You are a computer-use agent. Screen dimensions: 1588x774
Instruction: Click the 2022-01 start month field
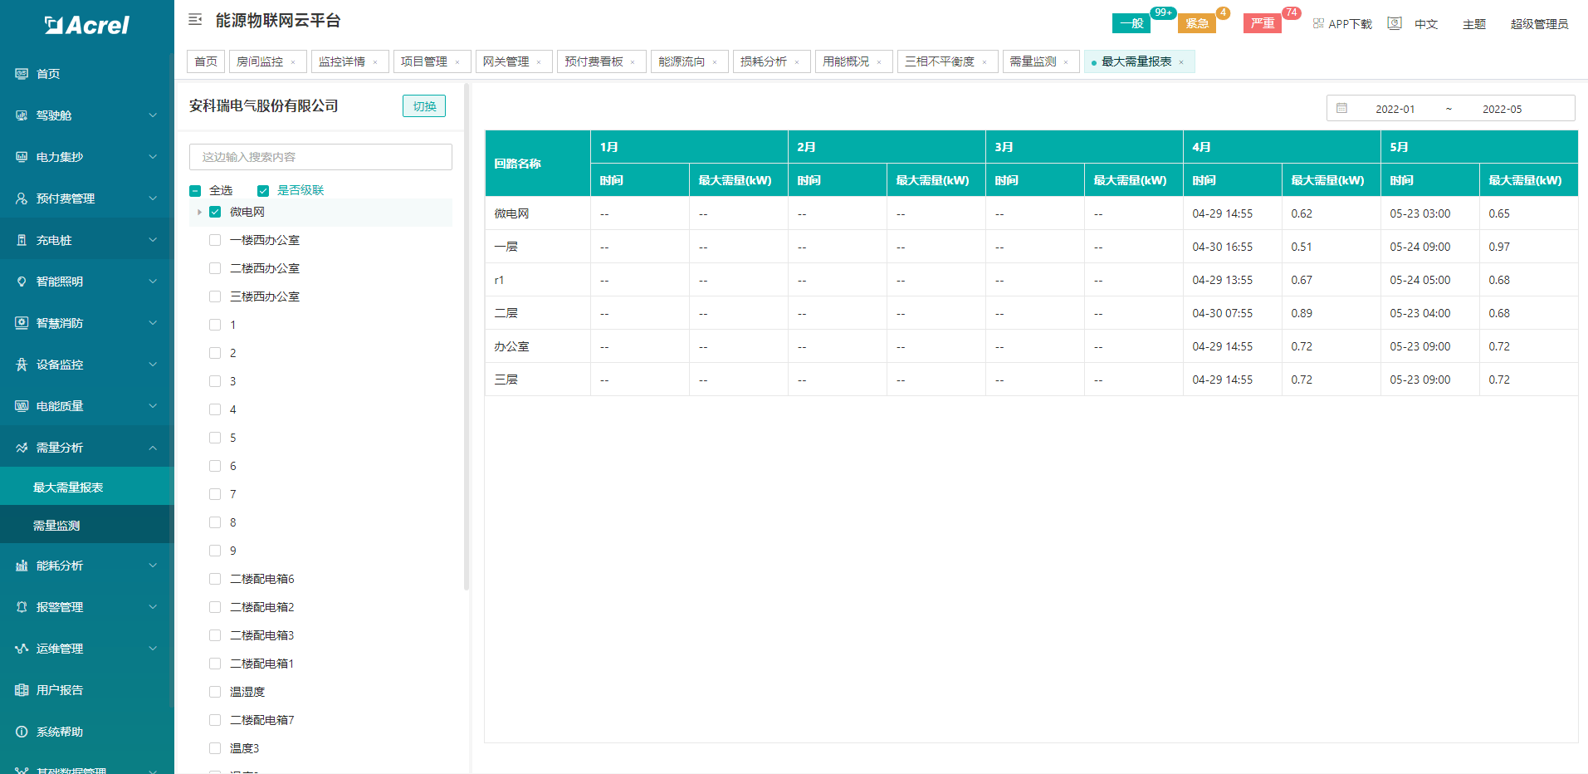[x=1395, y=109]
